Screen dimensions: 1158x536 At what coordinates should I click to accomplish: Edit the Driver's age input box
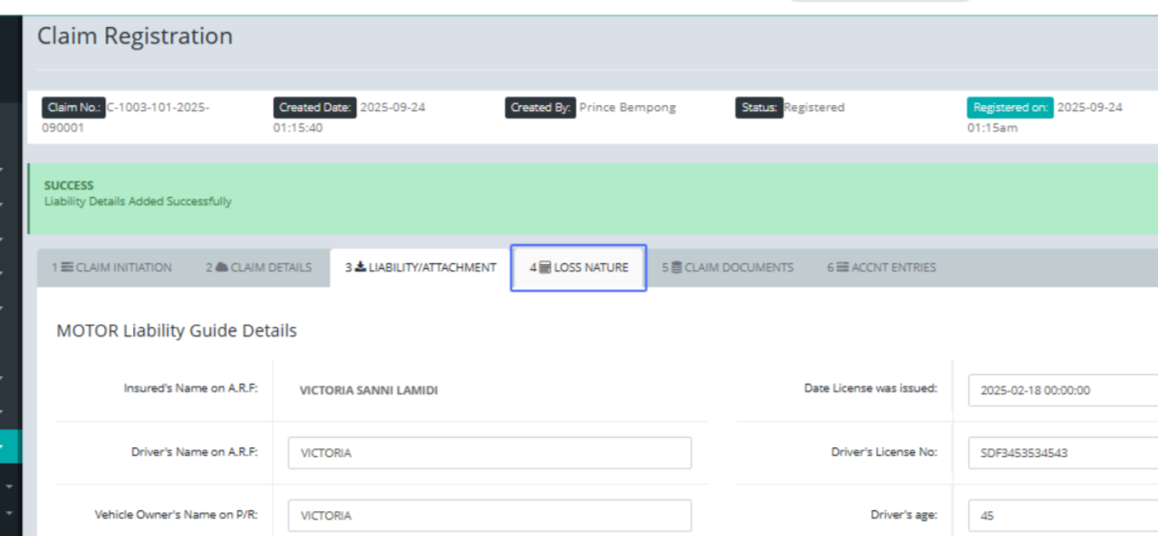click(x=1061, y=516)
